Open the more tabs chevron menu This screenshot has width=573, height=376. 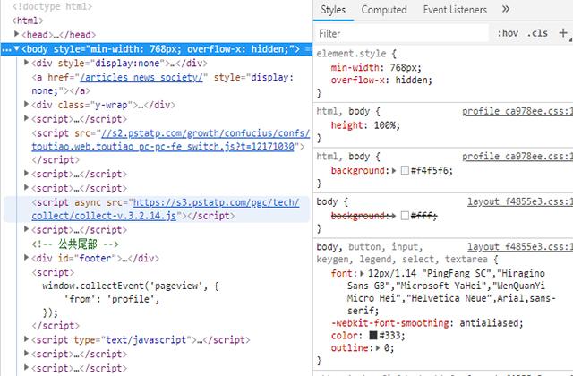point(506,10)
